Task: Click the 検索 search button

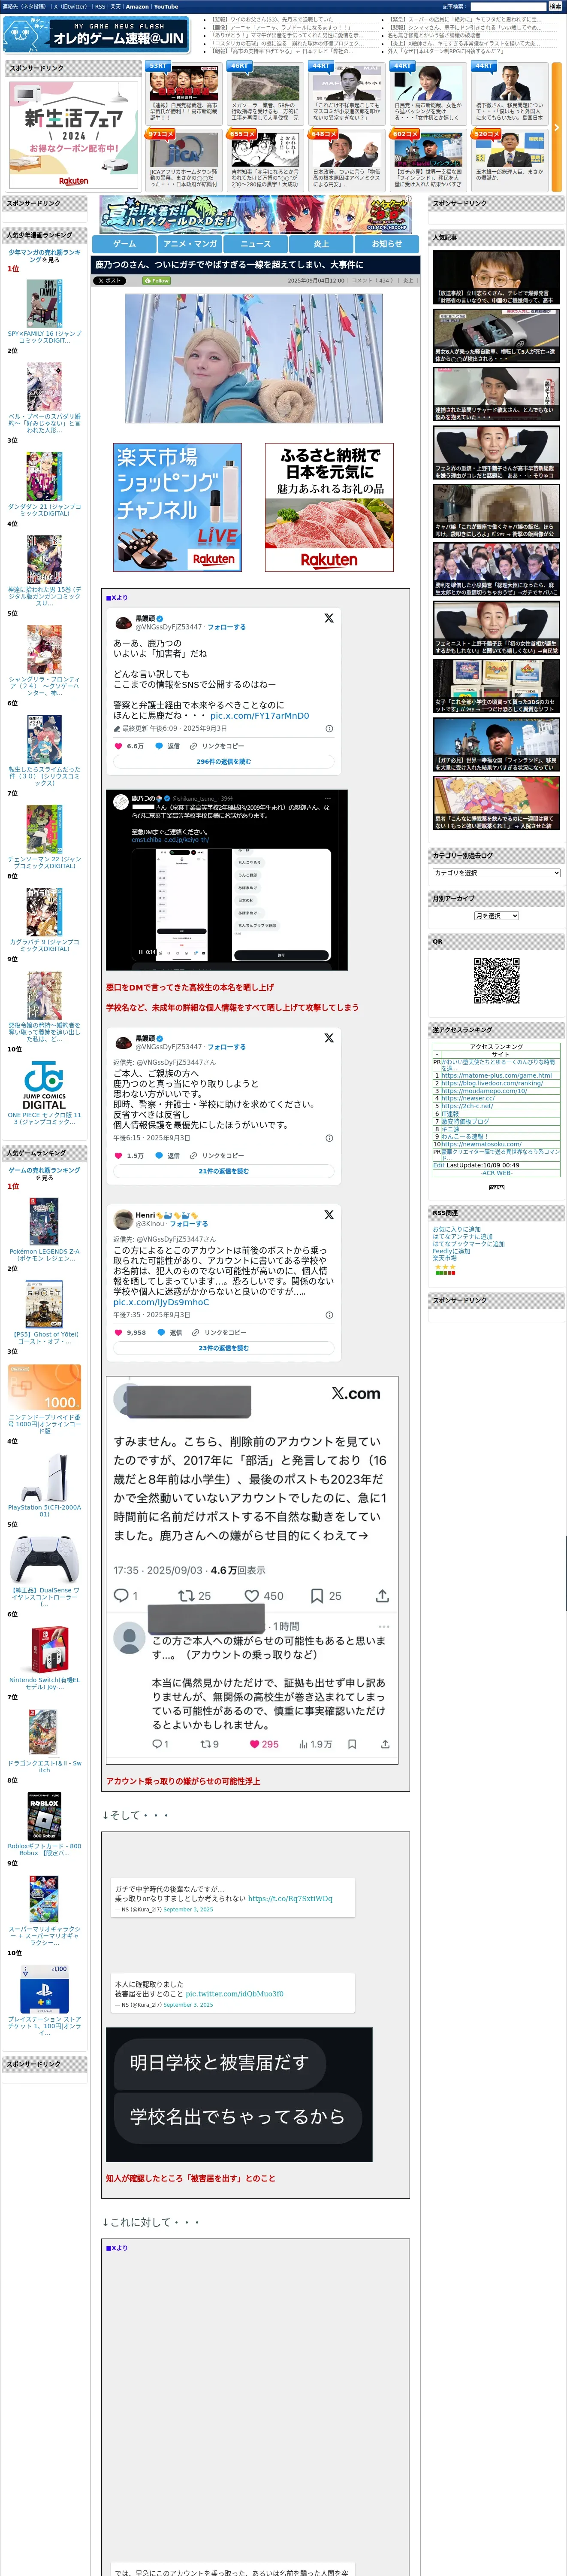Action: coord(555,6)
